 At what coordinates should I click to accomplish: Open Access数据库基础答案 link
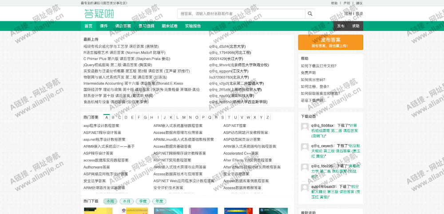coord(172,146)
